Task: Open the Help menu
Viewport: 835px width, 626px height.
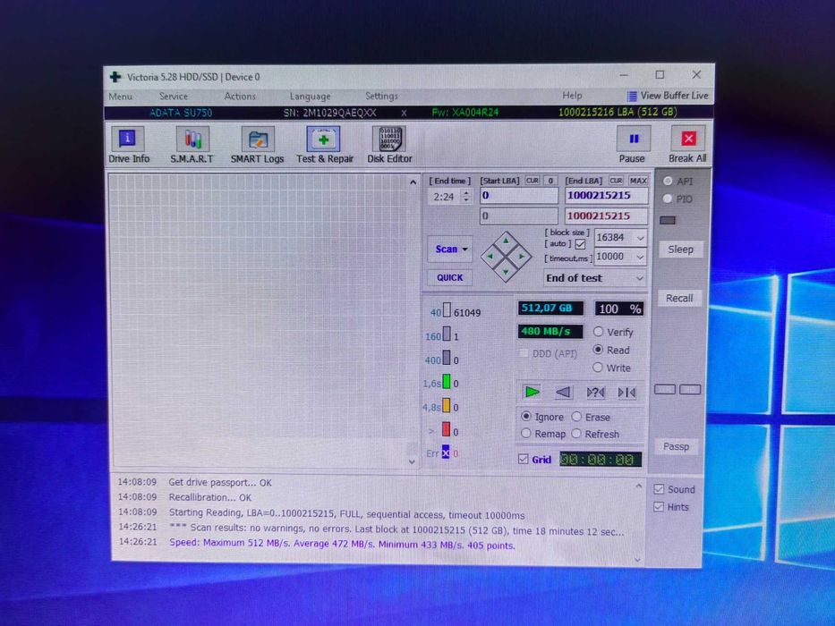Action: tap(572, 96)
